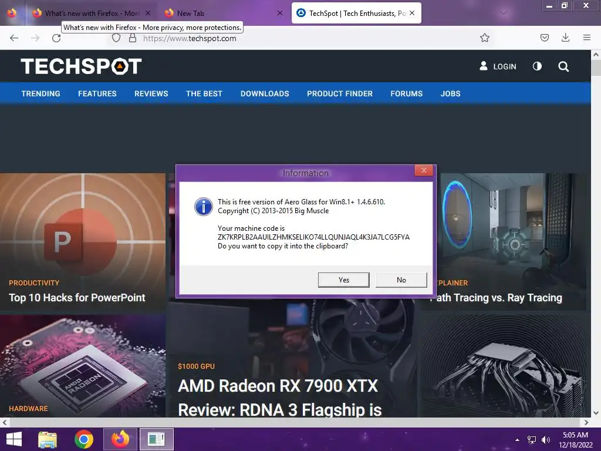601x451 pixels.
Task: Open Google Chrome from taskbar
Action: tap(83, 439)
